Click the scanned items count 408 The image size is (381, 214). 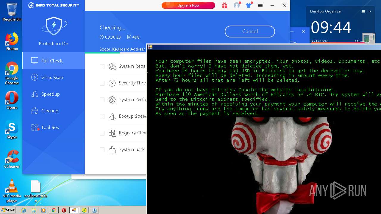point(136,37)
